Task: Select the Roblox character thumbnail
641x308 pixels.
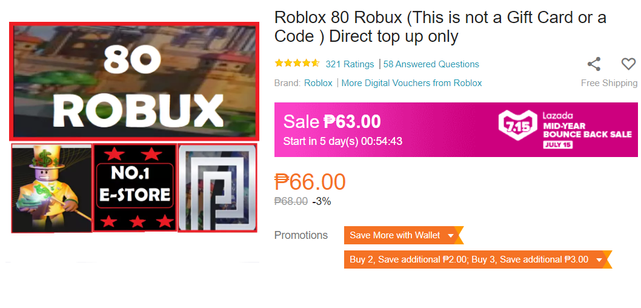Action: pos(51,188)
